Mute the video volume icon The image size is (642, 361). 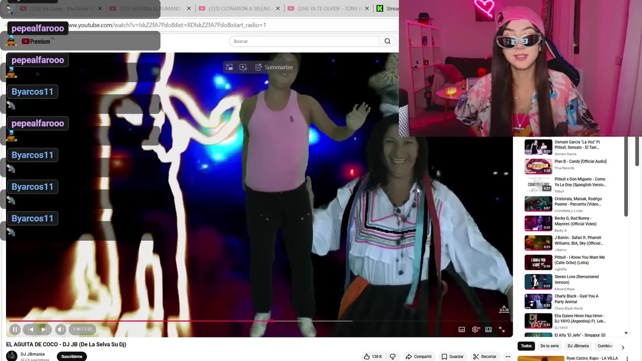point(60,329)
